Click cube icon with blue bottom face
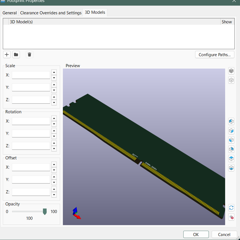The height and width of the screenshot is (240, 240). pyautogui.click(x=231, y=168)
